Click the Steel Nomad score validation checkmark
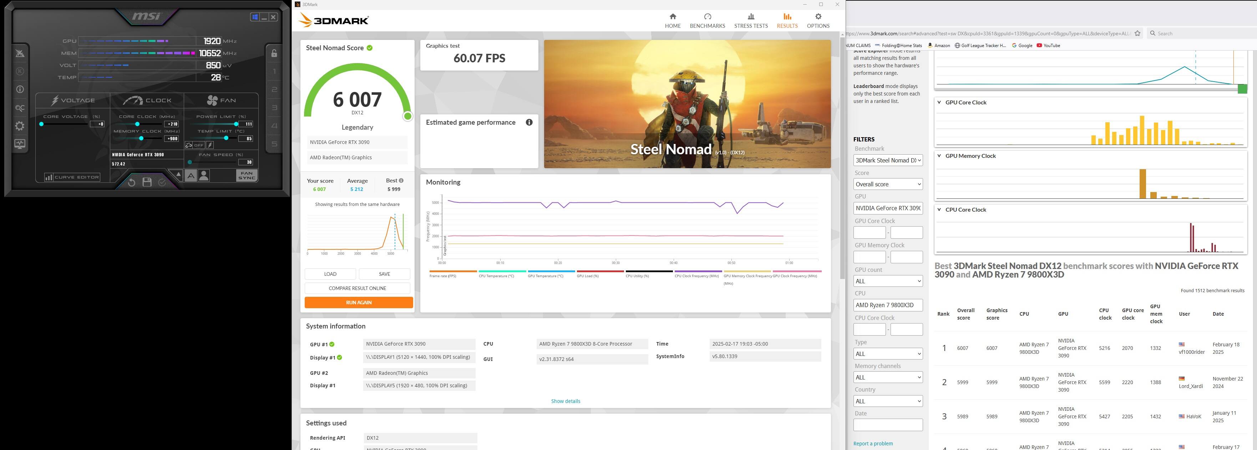This screenshot has height=450, width=1257. tap(369, 48)
